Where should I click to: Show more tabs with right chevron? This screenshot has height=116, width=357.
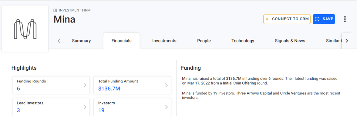347,41
